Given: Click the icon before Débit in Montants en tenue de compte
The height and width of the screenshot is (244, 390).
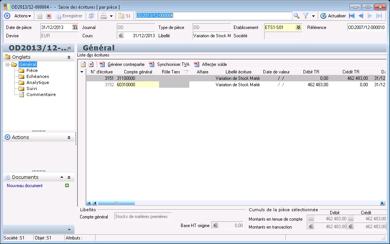Looking at the screenshot, I should 311,218.
